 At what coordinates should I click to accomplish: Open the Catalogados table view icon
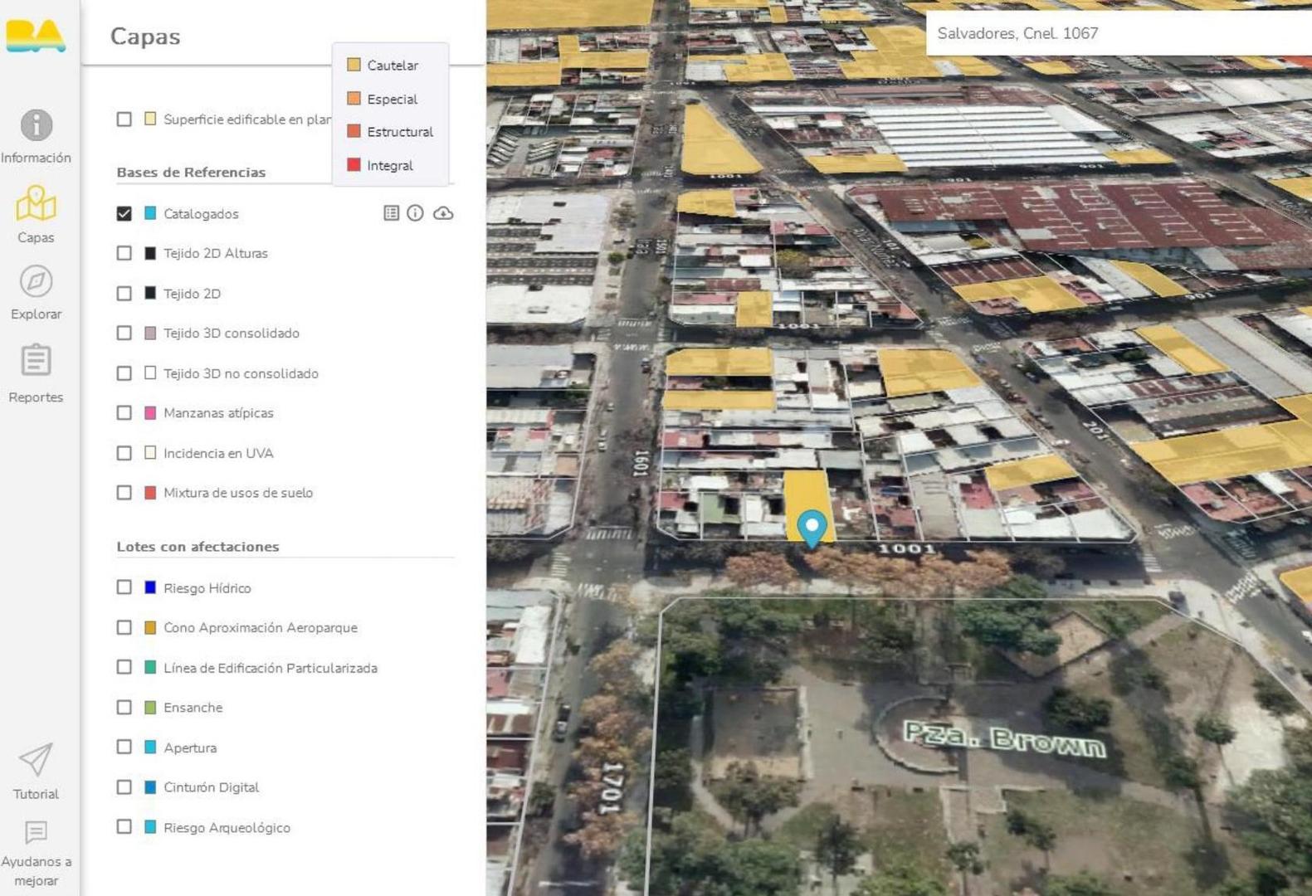[391, 213]
